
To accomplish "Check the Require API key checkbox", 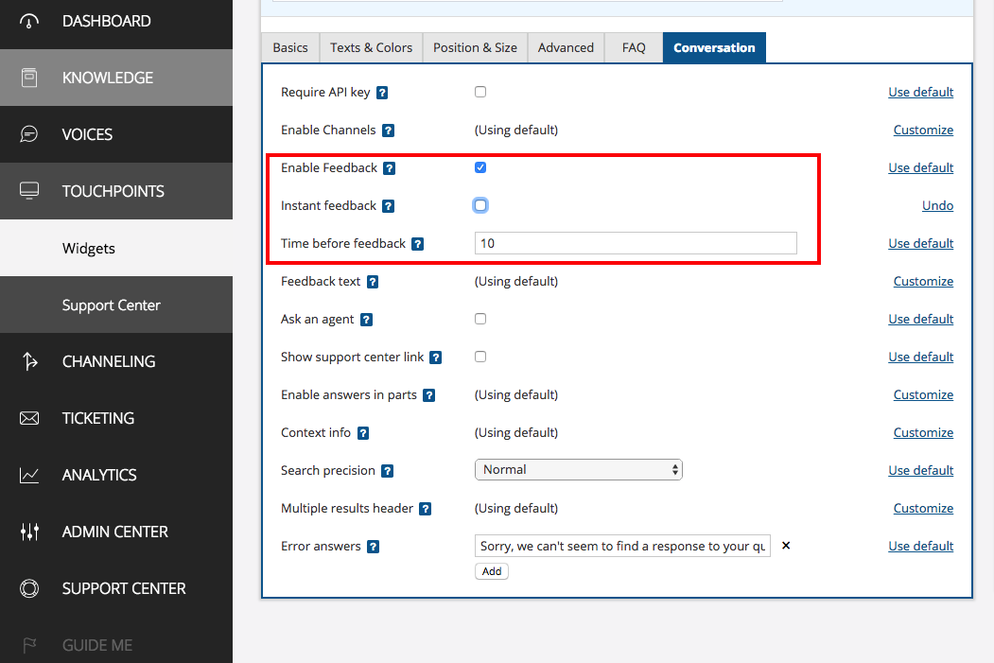I will (x=480, y=92).
